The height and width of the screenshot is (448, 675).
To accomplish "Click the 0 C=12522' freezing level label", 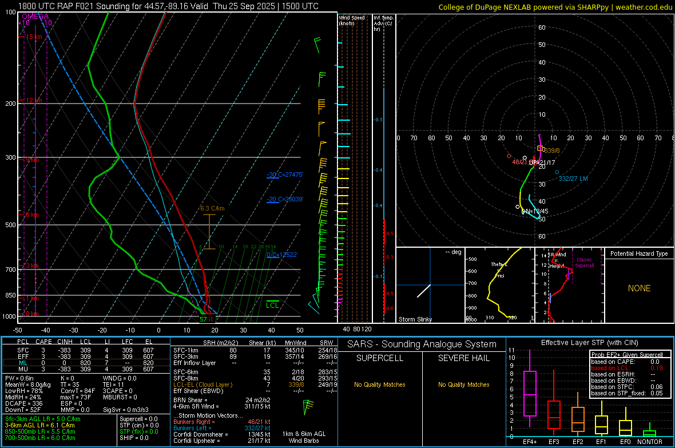I will (x=282, y=255).
